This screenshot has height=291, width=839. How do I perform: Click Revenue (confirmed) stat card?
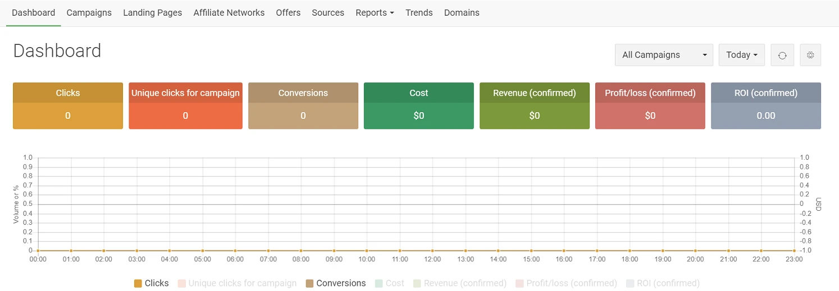click(535, 106)
